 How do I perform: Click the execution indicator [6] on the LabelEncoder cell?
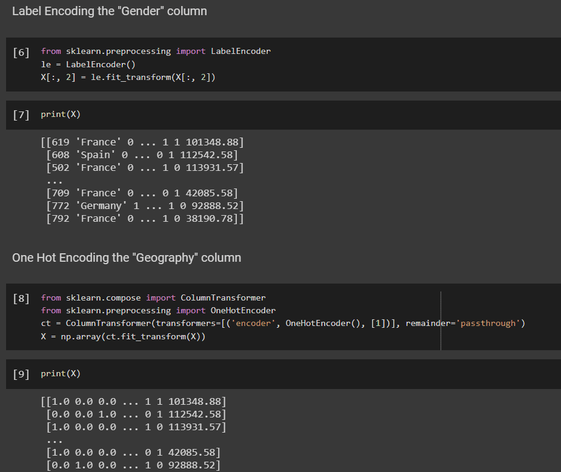pos(20,52)
